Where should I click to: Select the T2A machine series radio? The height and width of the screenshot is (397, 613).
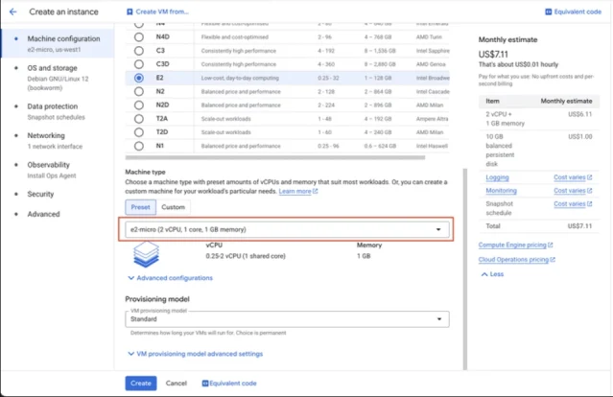coord(138,119)
